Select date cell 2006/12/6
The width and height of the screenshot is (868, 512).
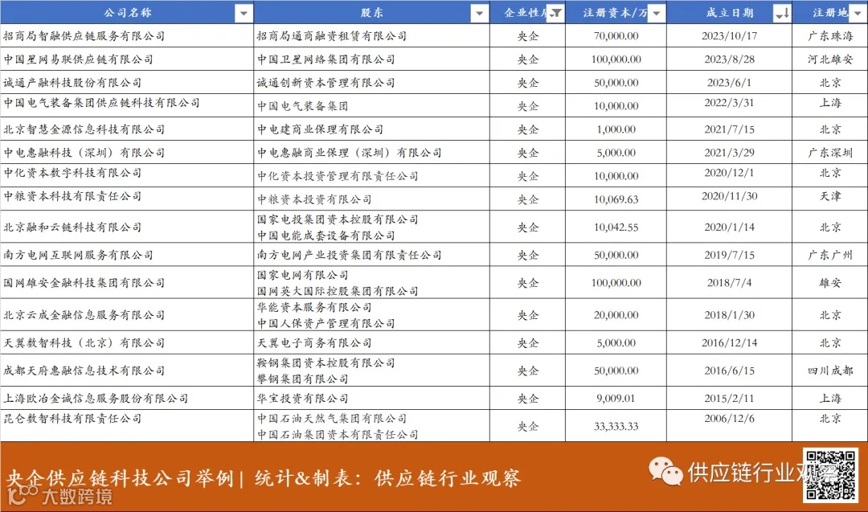pos(730,426)
